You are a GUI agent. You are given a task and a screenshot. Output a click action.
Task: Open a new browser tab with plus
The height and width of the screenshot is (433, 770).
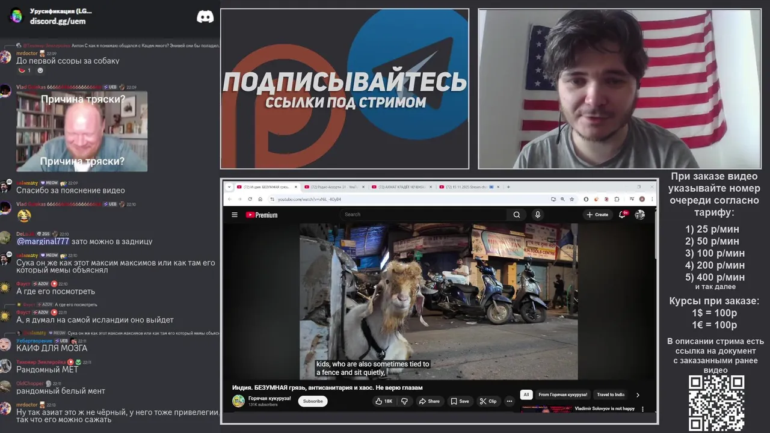tap(508, 187)
